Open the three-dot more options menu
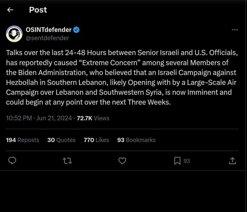The width and height of the screenshot is (247, 212). pyautogui.click(x=235, y=30)
